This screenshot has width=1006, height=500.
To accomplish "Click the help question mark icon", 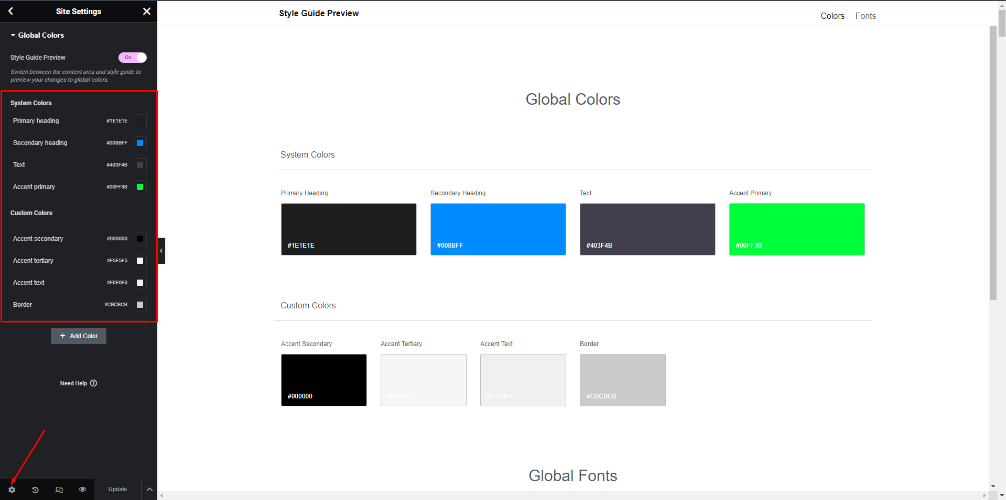I will (x=93, y=383).
